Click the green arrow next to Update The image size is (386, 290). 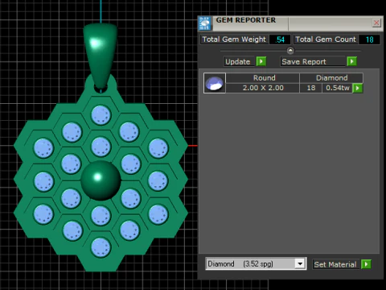[x=261, y=61]
